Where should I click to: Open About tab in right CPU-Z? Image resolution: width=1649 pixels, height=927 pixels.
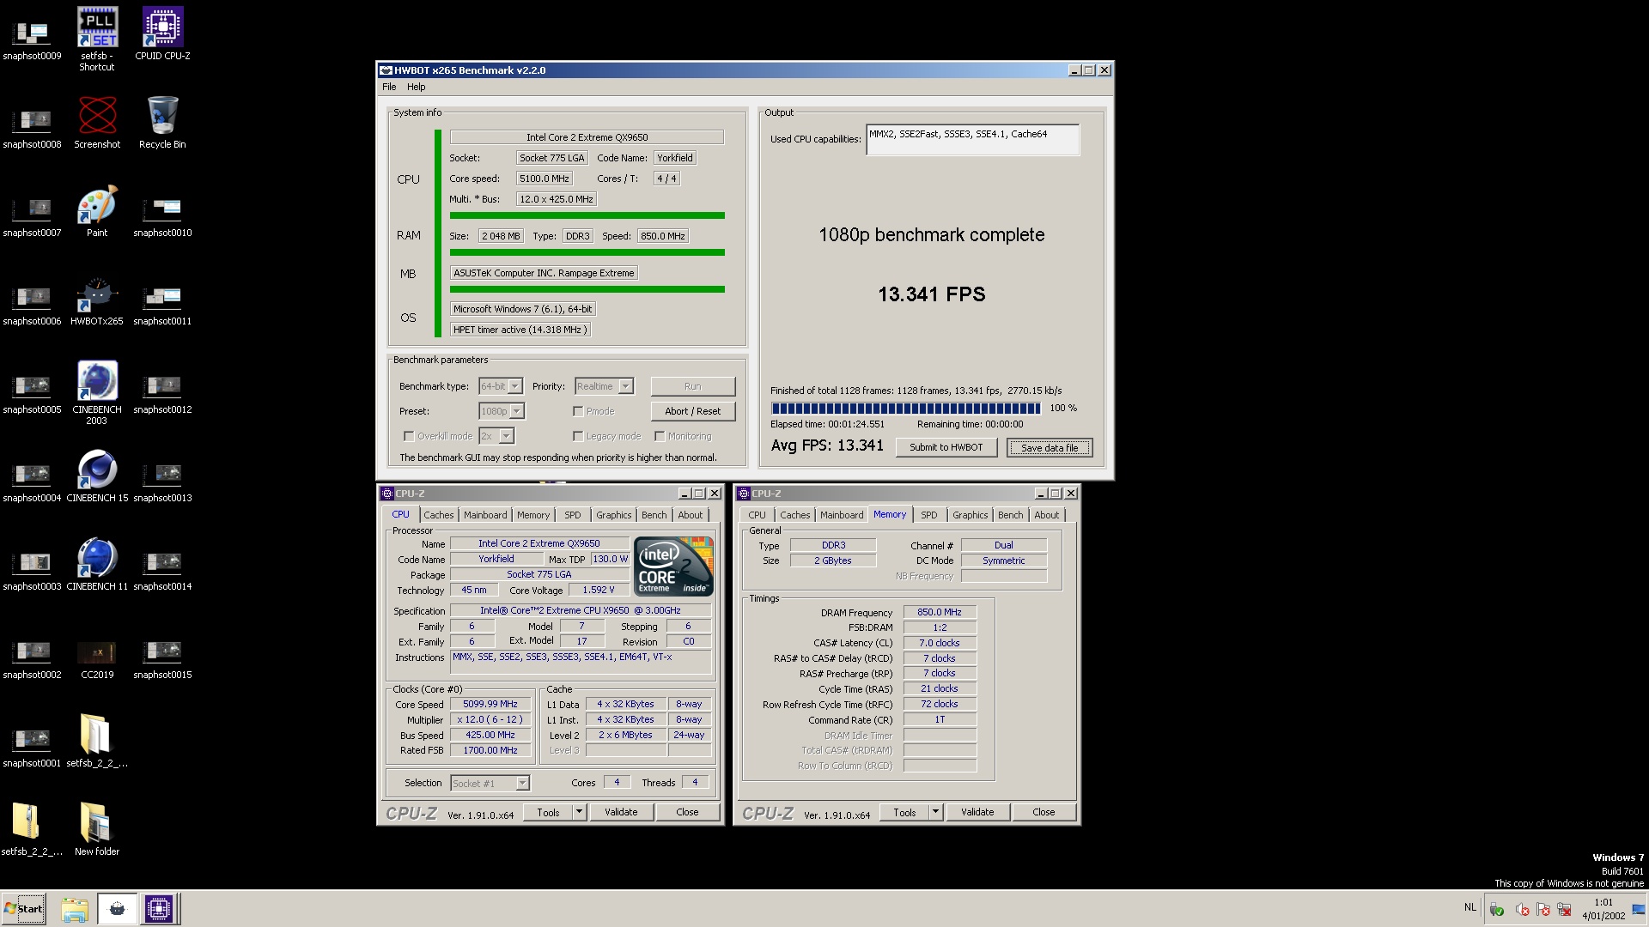[1046, 515]
